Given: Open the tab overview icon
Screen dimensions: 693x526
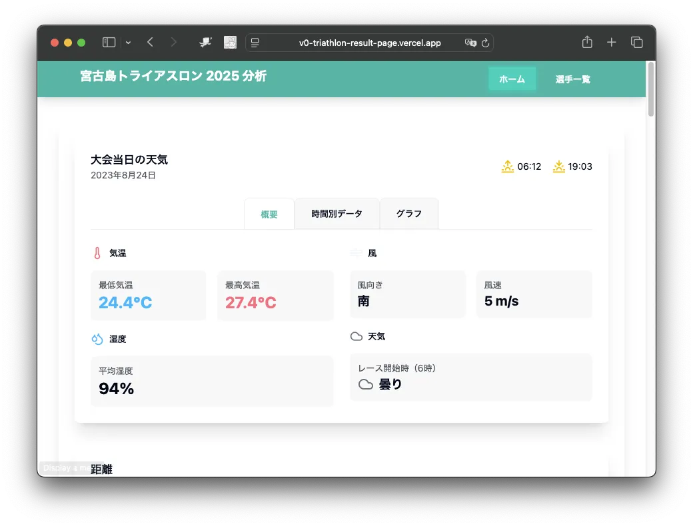Looking at the screenshot, I should click(636, 42).
